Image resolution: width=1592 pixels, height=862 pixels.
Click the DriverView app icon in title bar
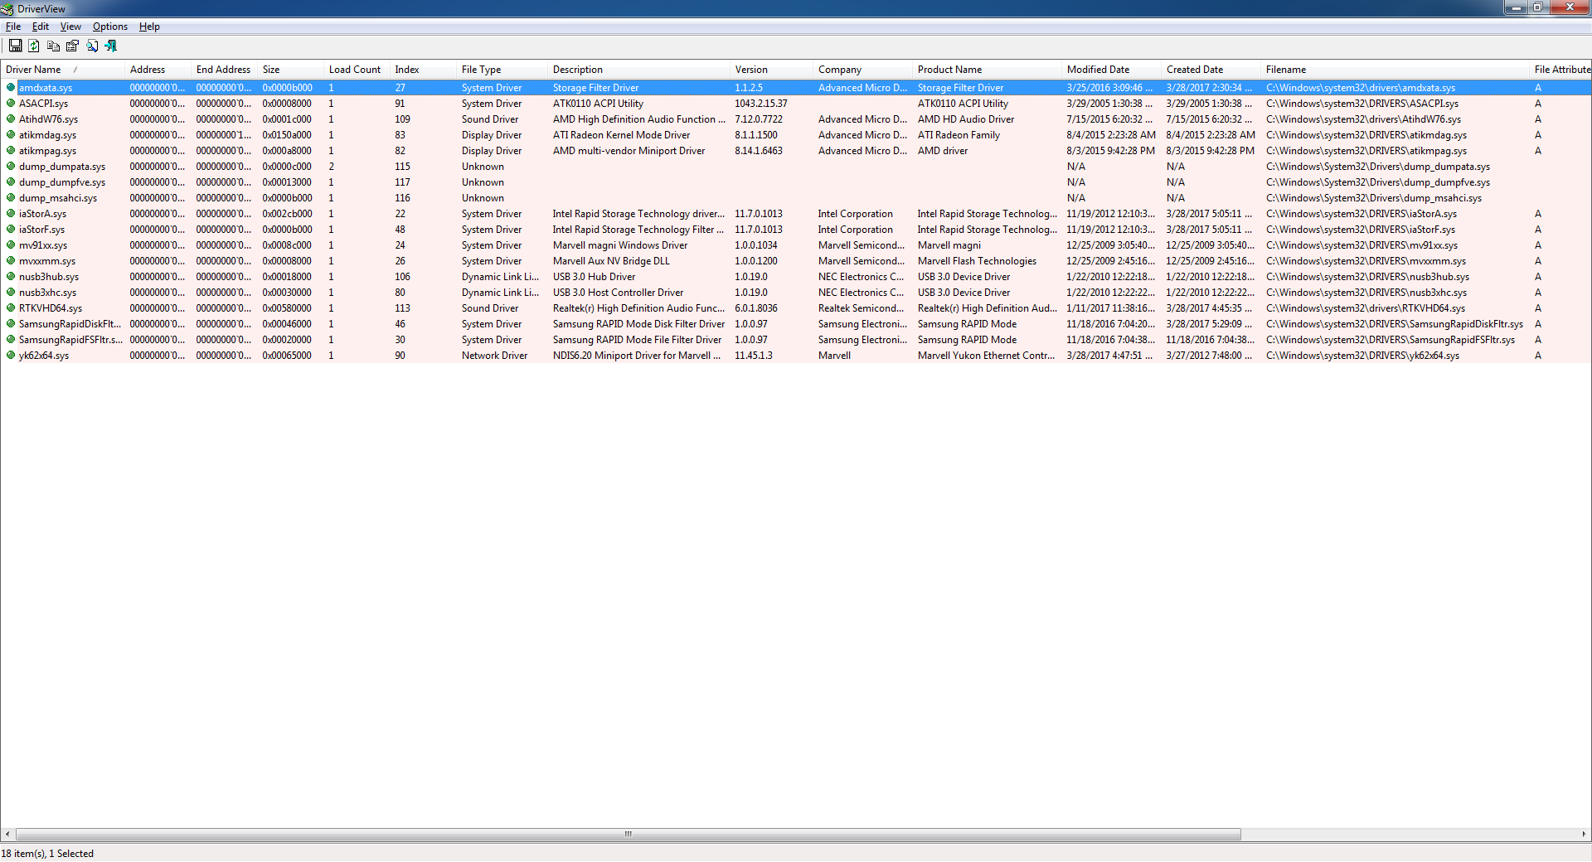7,8
